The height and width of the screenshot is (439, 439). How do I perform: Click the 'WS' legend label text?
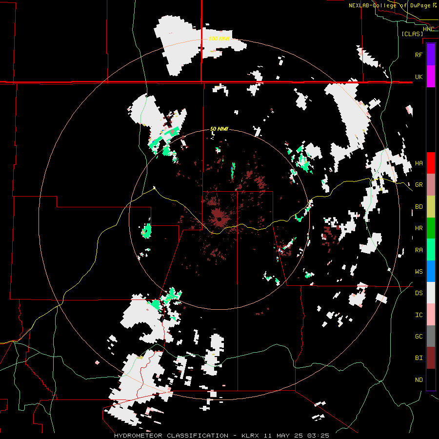pos(419,272)
